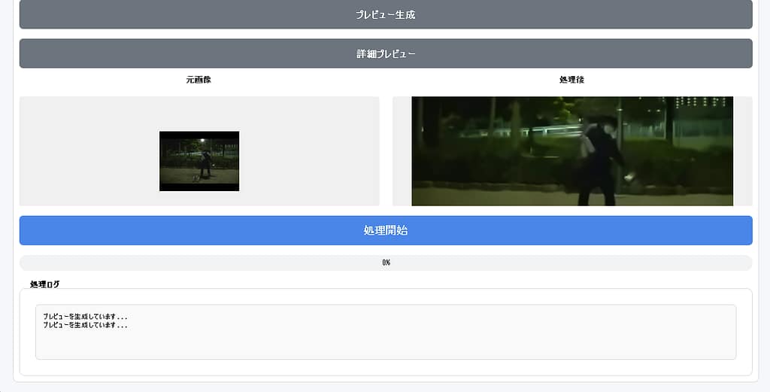Start processing with the 処理開始 button

[x=385, y=230]
